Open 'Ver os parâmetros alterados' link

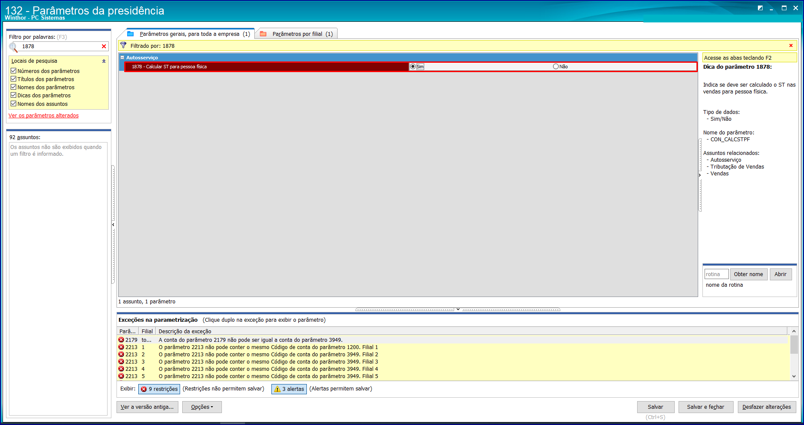44,116
